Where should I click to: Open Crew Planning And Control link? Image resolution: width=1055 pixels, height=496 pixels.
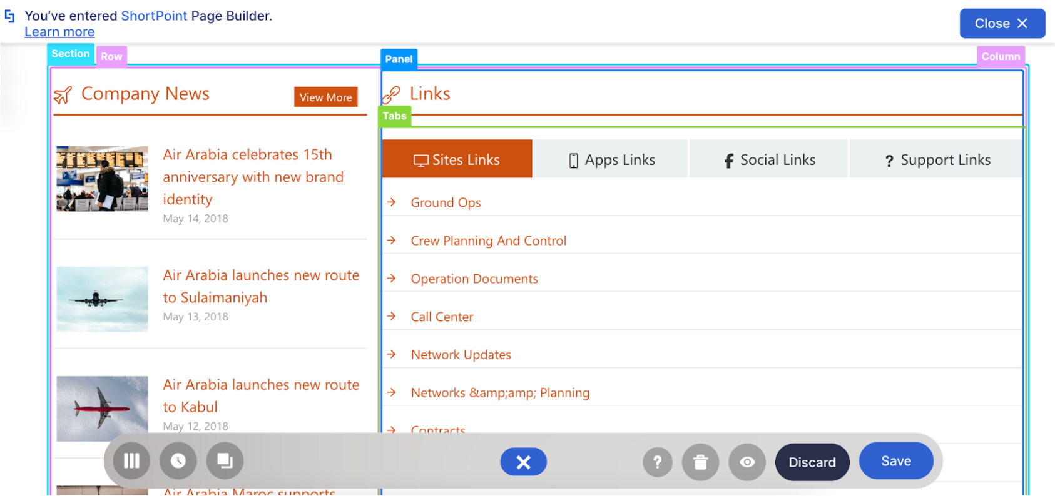tap(488, 241)
